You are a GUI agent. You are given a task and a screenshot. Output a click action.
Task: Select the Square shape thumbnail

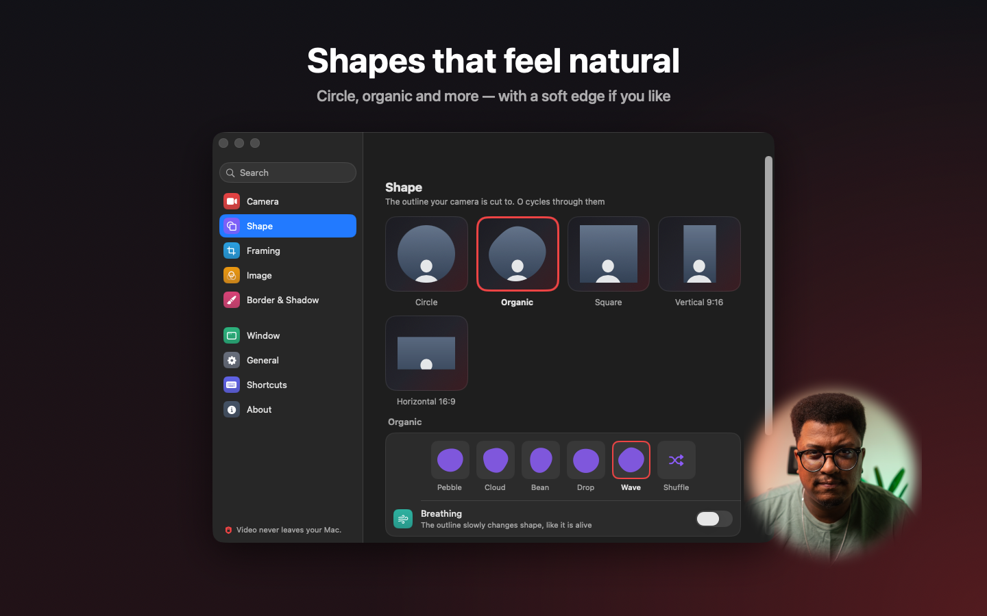coord(609,254)
